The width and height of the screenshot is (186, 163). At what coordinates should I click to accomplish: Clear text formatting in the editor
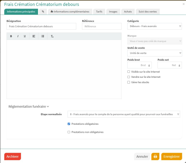point(52,36)
